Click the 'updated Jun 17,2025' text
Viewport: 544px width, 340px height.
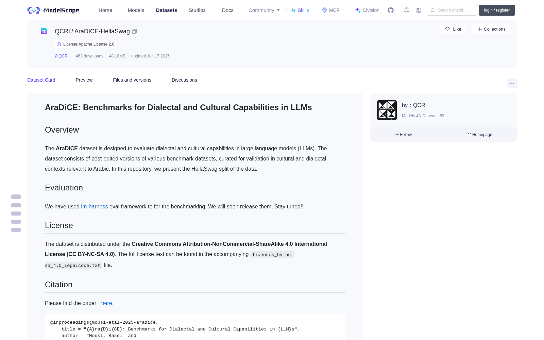pyautogui.click(x=150, y=56)
